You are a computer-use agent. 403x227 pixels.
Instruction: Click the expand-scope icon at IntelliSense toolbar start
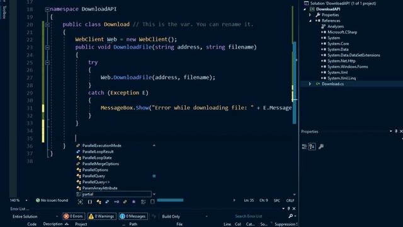pyautogui.click(x=80, y=202)
